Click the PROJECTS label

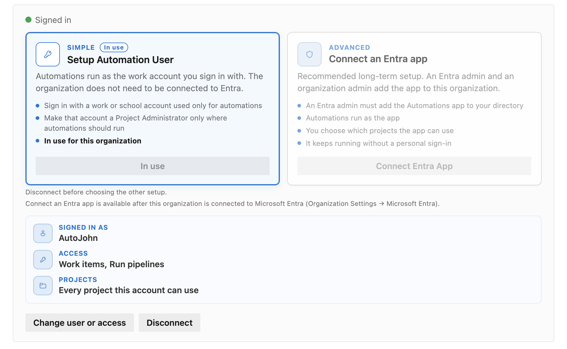(x=78, y=280)
